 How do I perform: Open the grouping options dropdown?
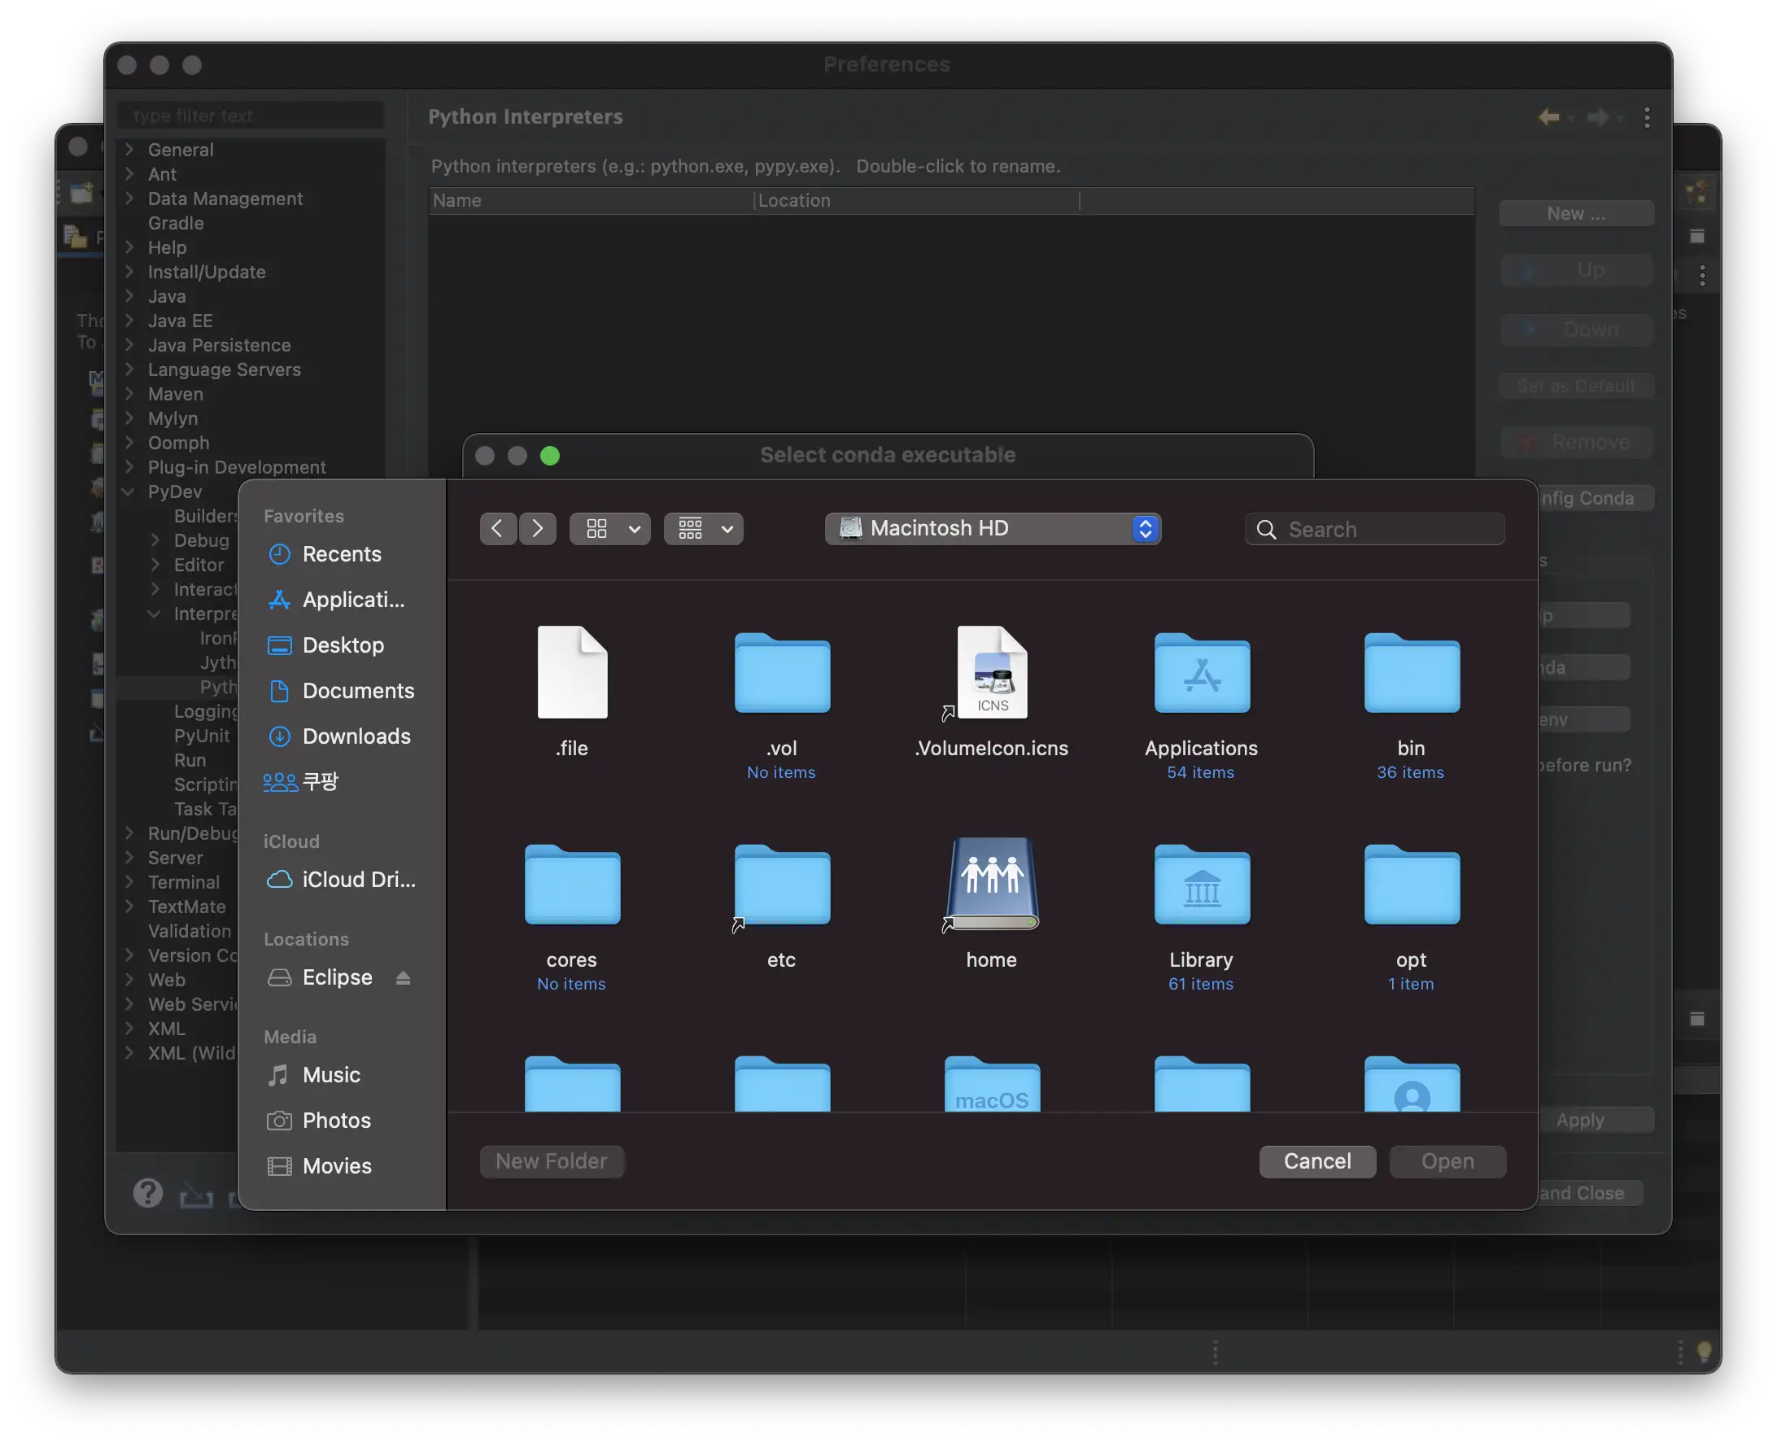(703, 528)
